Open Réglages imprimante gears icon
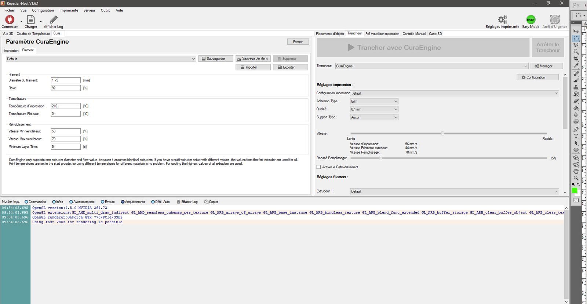The image size is (587, 304). tap(502, 19)
